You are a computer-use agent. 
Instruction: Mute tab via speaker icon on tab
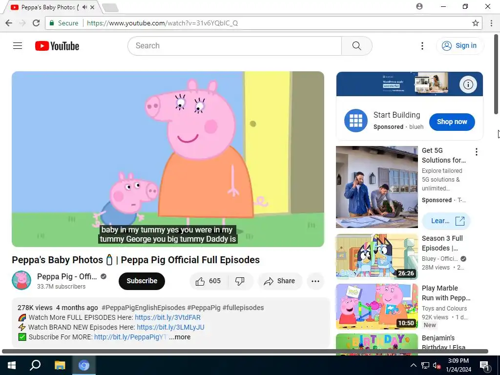[x=84, y=7]
